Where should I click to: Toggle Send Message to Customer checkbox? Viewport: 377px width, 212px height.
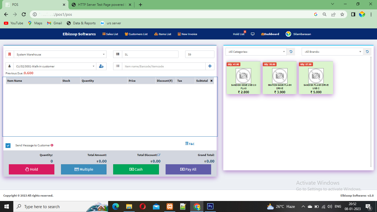tap(8, 145)
